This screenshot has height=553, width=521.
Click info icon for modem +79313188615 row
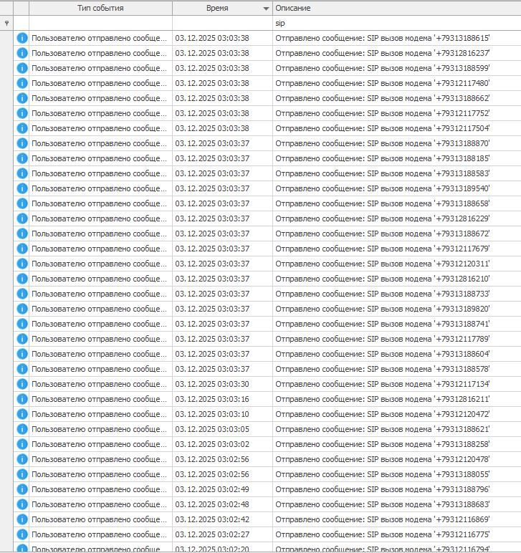[21, 38]
